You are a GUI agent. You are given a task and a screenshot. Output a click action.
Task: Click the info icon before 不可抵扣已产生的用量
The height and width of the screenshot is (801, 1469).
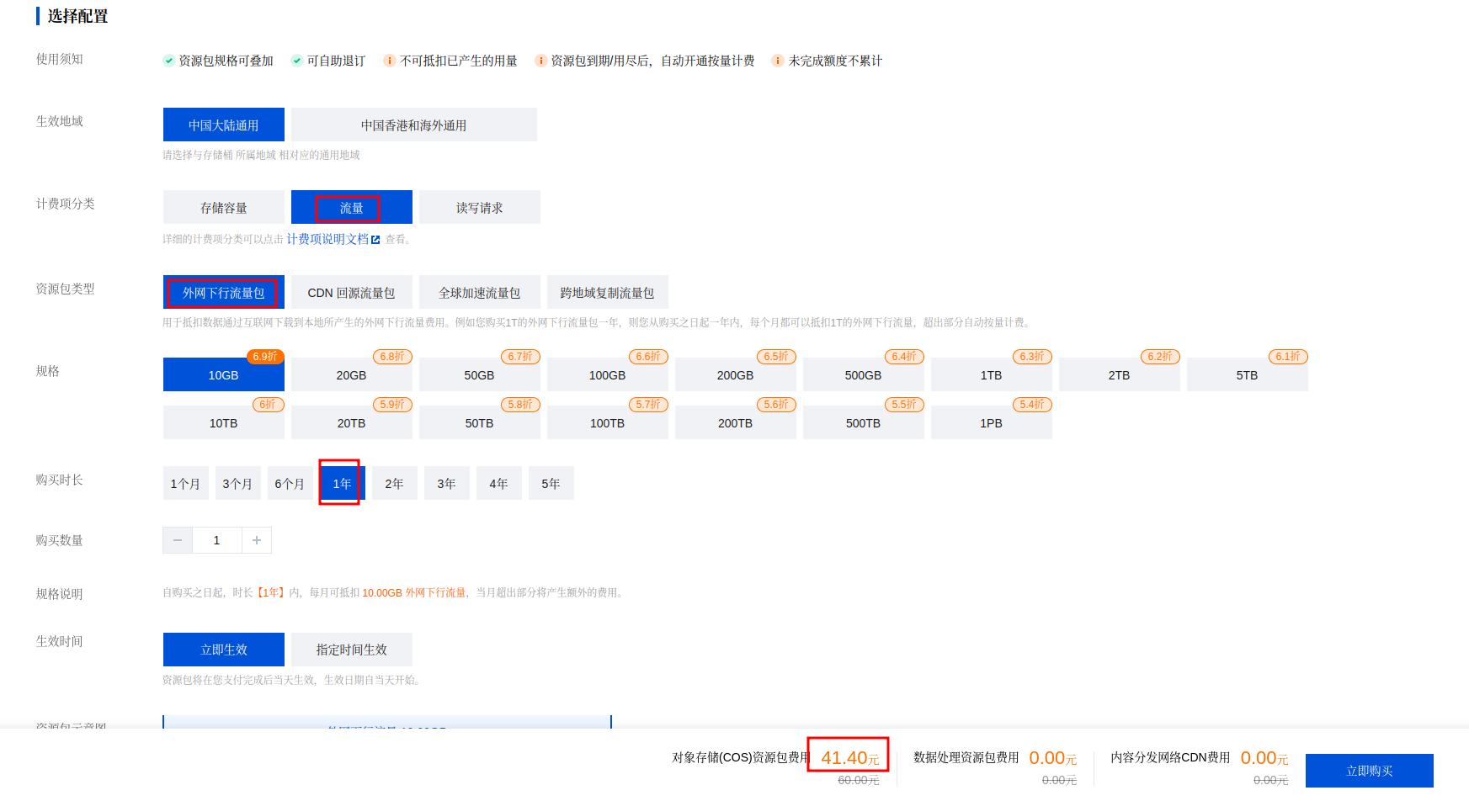point(389,61)
